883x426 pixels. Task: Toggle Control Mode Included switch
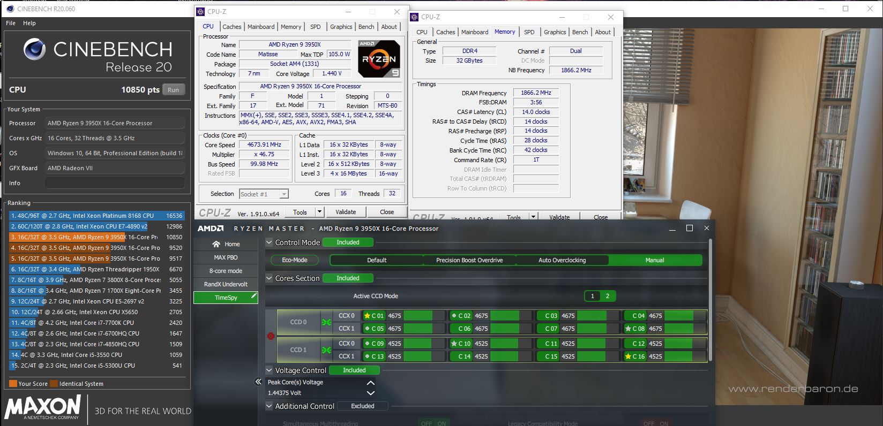click(348, 242)
